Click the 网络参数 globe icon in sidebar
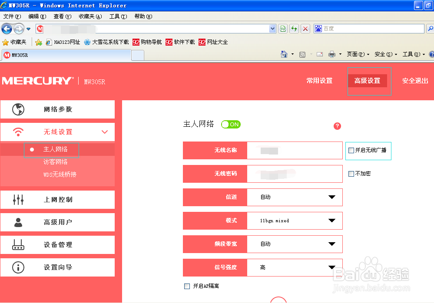The image size is (434, 303). (18, 109)
